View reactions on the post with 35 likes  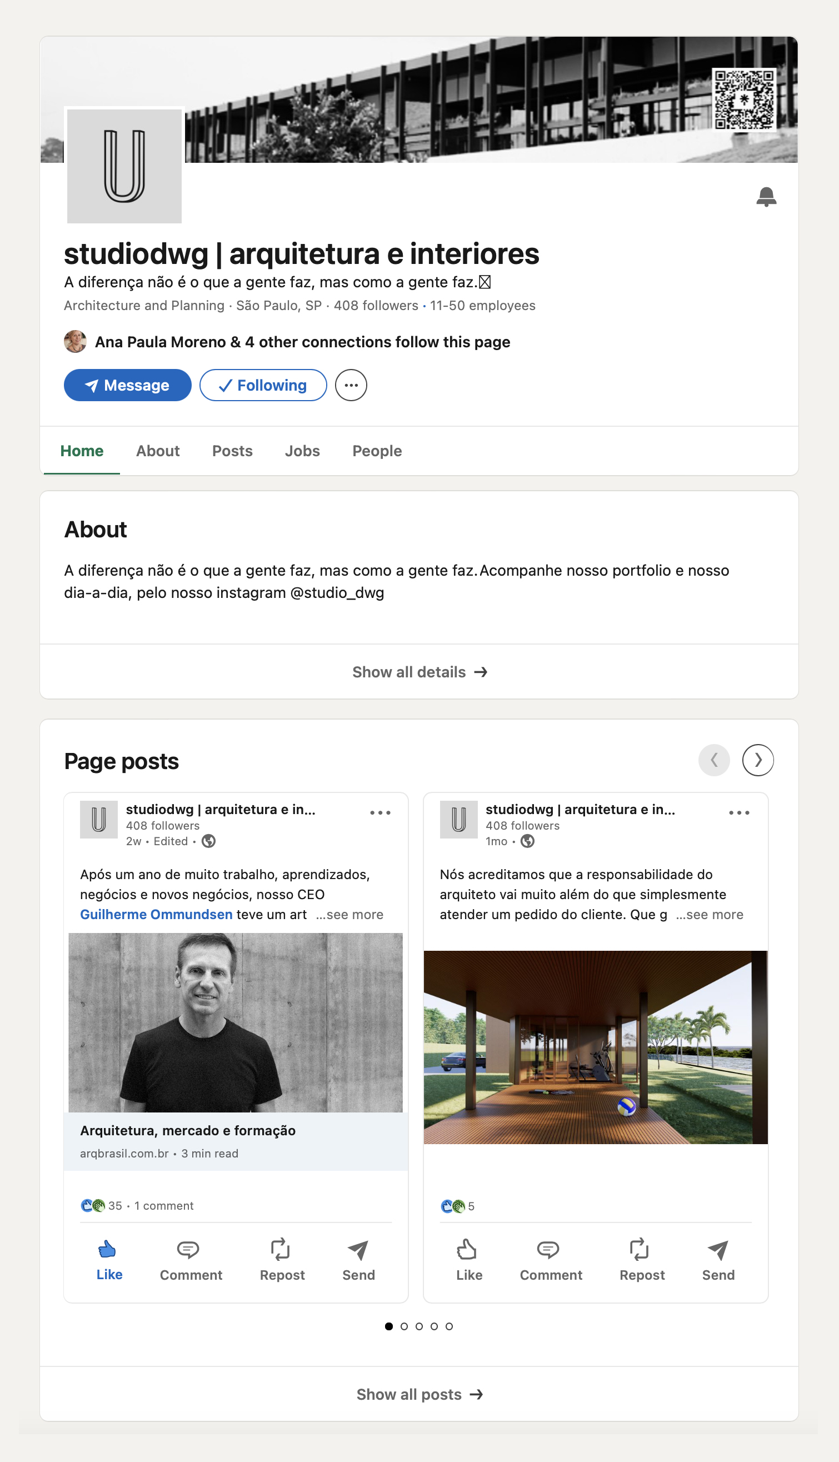[x=102, y=1206]
